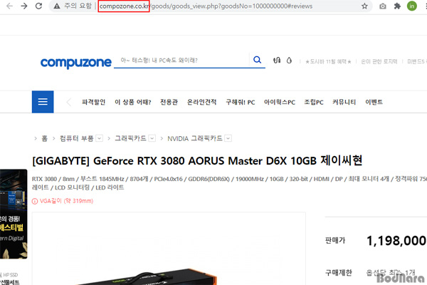Click the red info icon beside VGA길이
Viewport: 427px width, 285px height.
tap(35, 201)
